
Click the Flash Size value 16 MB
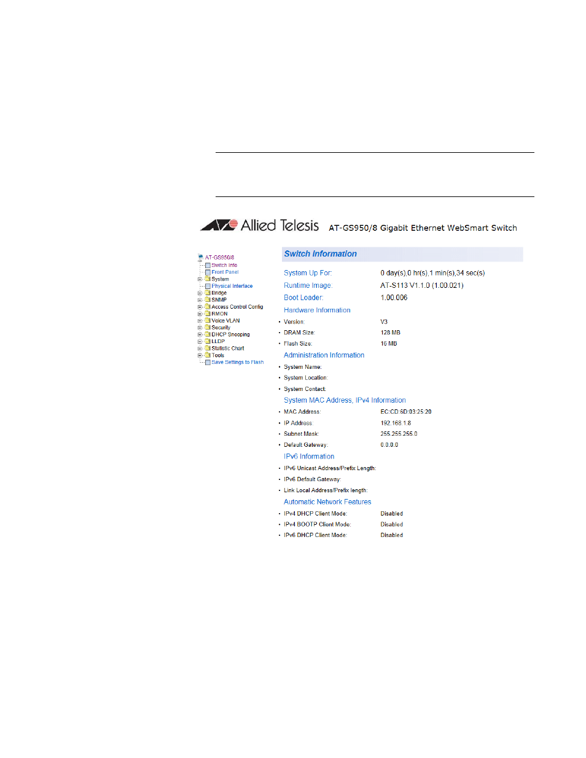(x=389, y=344)
